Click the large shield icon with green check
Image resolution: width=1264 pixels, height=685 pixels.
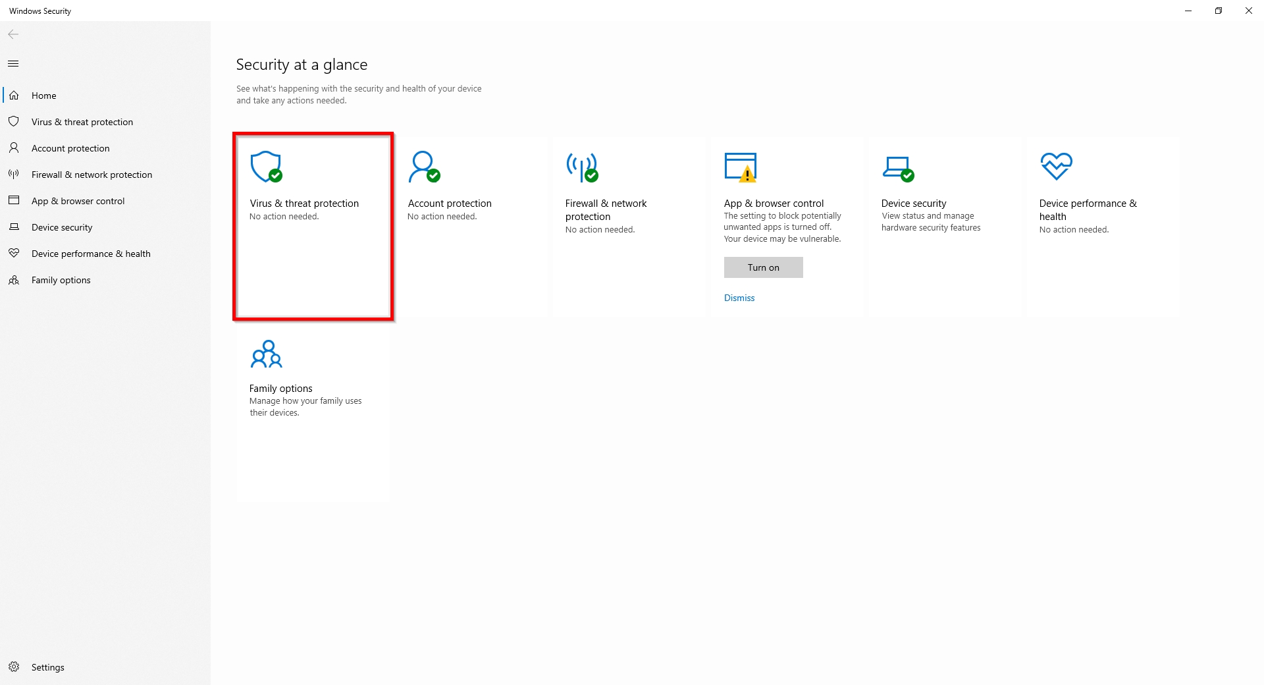[x=267, y=167]
